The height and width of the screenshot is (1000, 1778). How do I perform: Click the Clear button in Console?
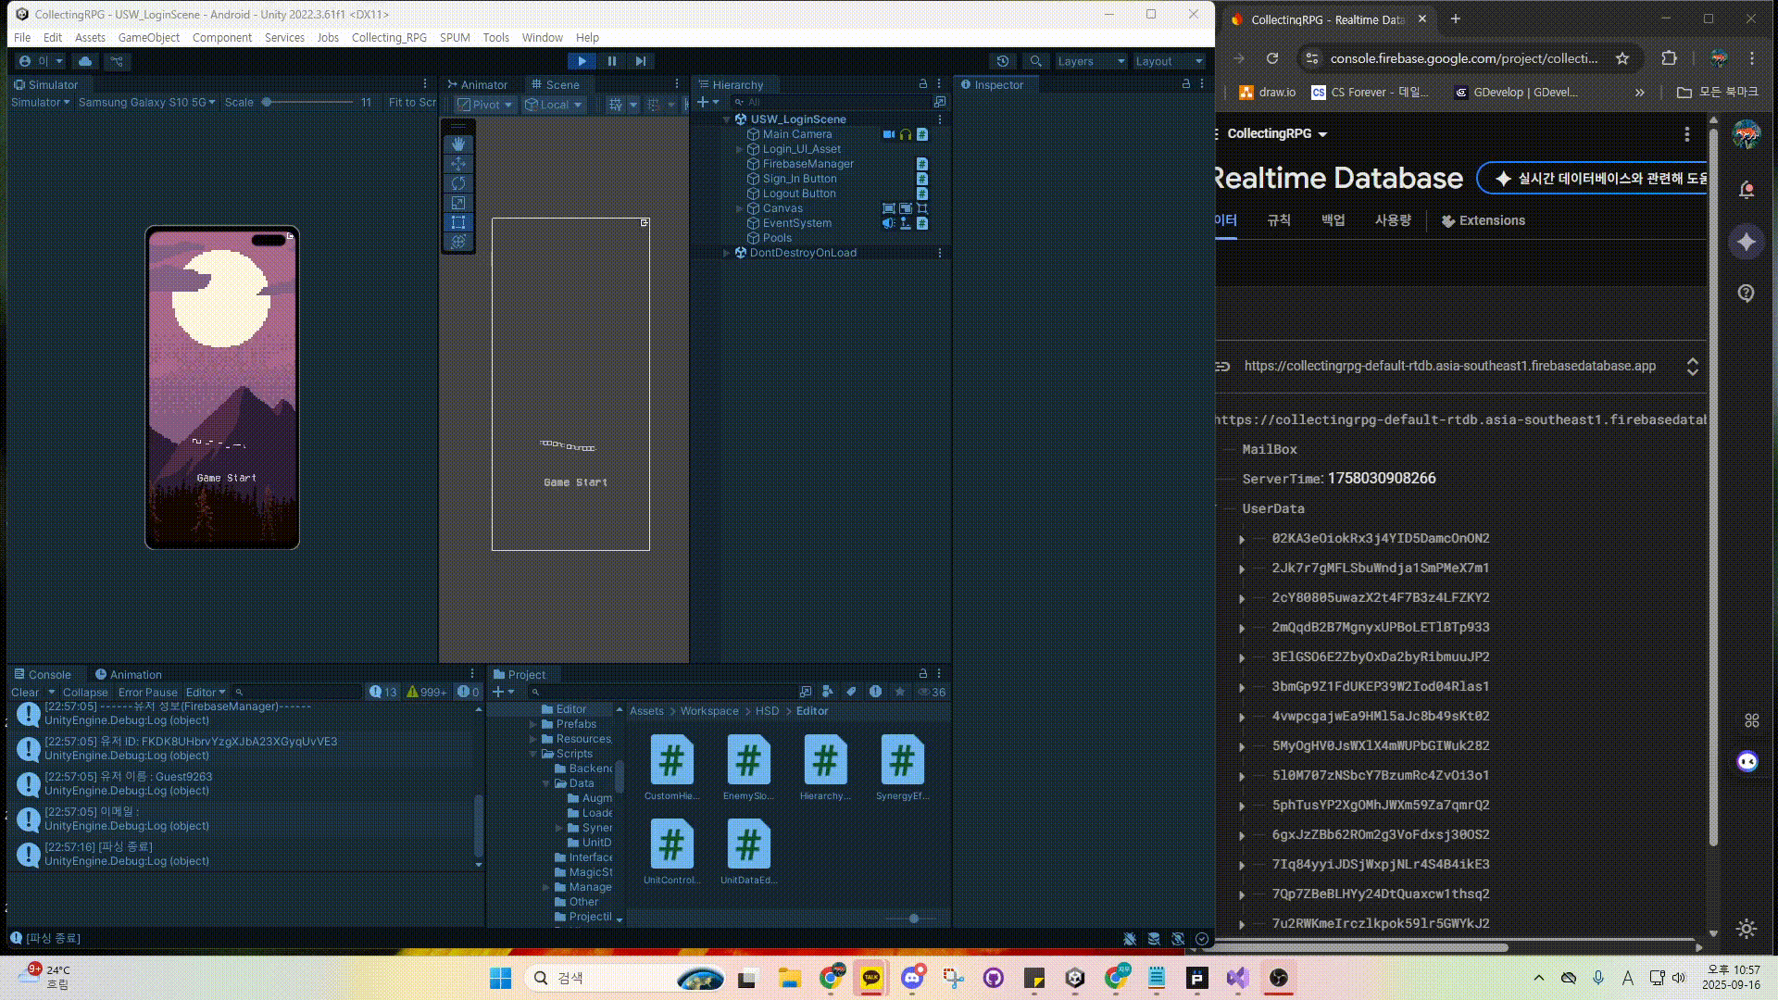(x=25, y=693)
